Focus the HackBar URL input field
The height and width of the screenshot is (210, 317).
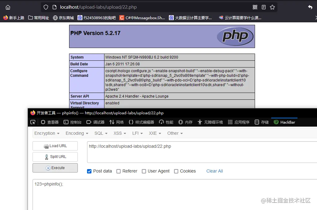coord(202,152)
